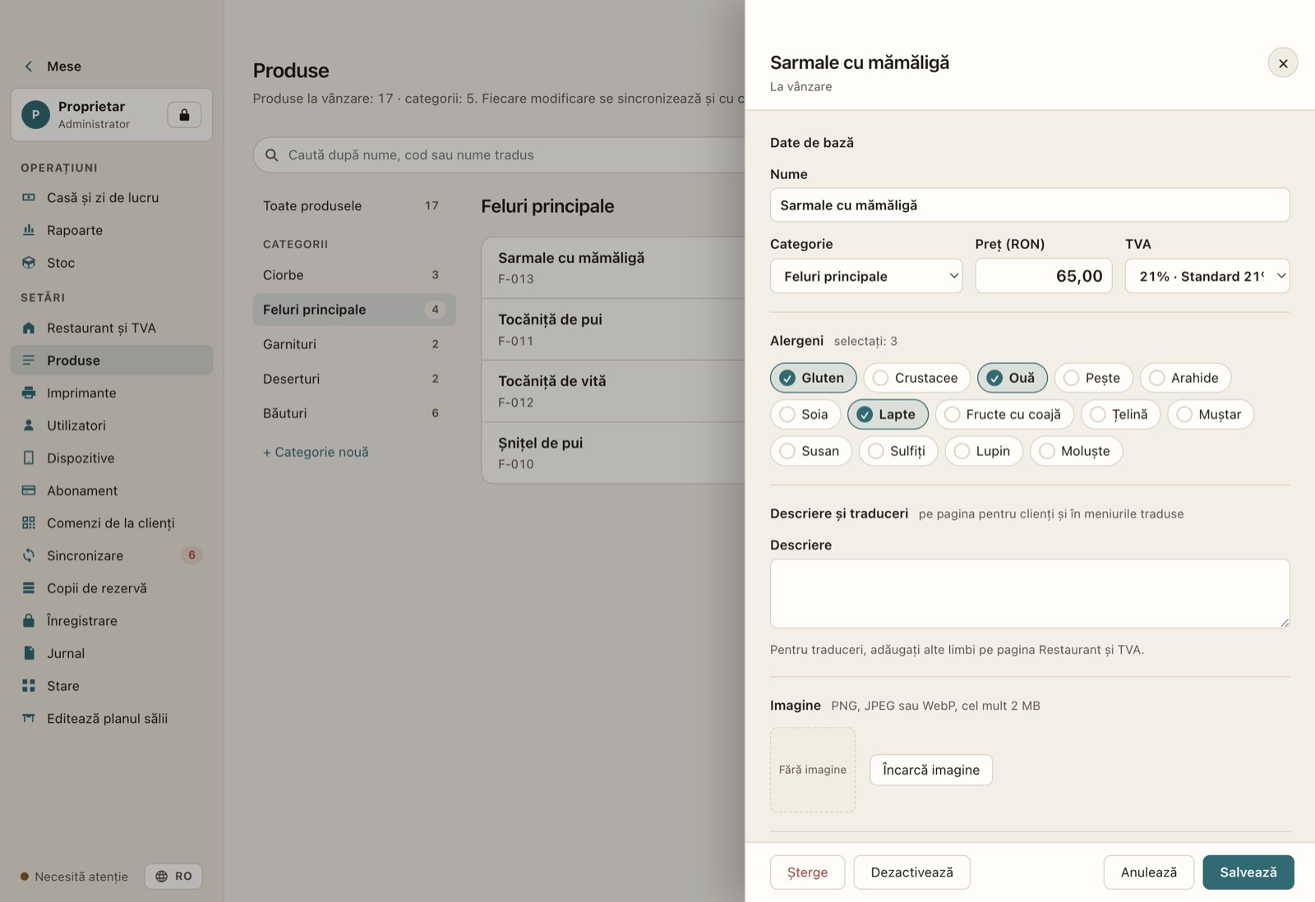Viewport: 1315px width, 902px height.
Task: Open the Categorie dropdown
Action: pyautogui.click(x=866, y=276)
